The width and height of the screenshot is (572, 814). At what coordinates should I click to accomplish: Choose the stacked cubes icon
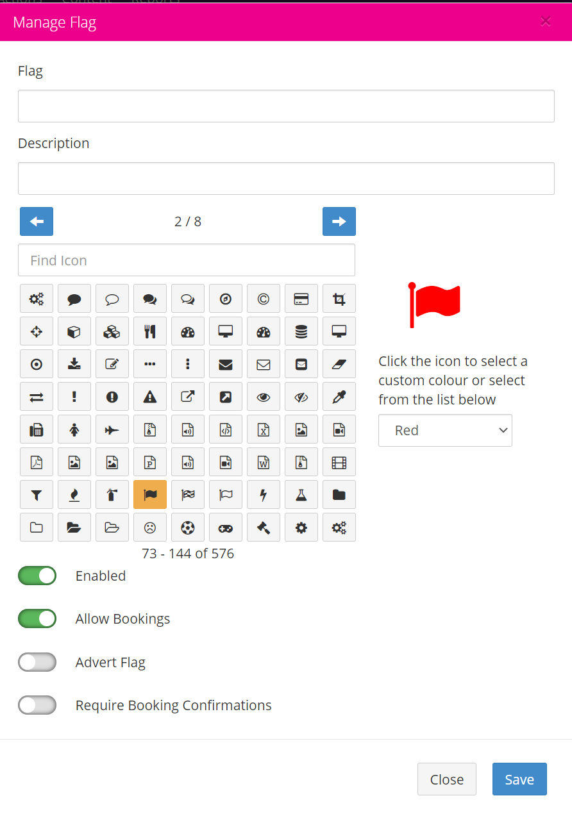click(x=112, y=331)
